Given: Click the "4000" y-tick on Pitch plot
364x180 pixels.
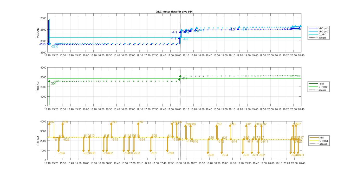Looking at the screenshot, I should pyautogui.click(x=43, y=68).
